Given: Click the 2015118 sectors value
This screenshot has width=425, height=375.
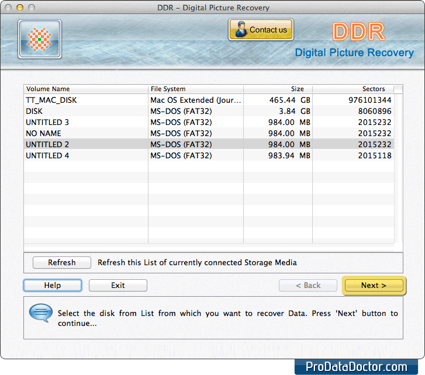Looking at the screenshot, I should click(x=375, y=155).
